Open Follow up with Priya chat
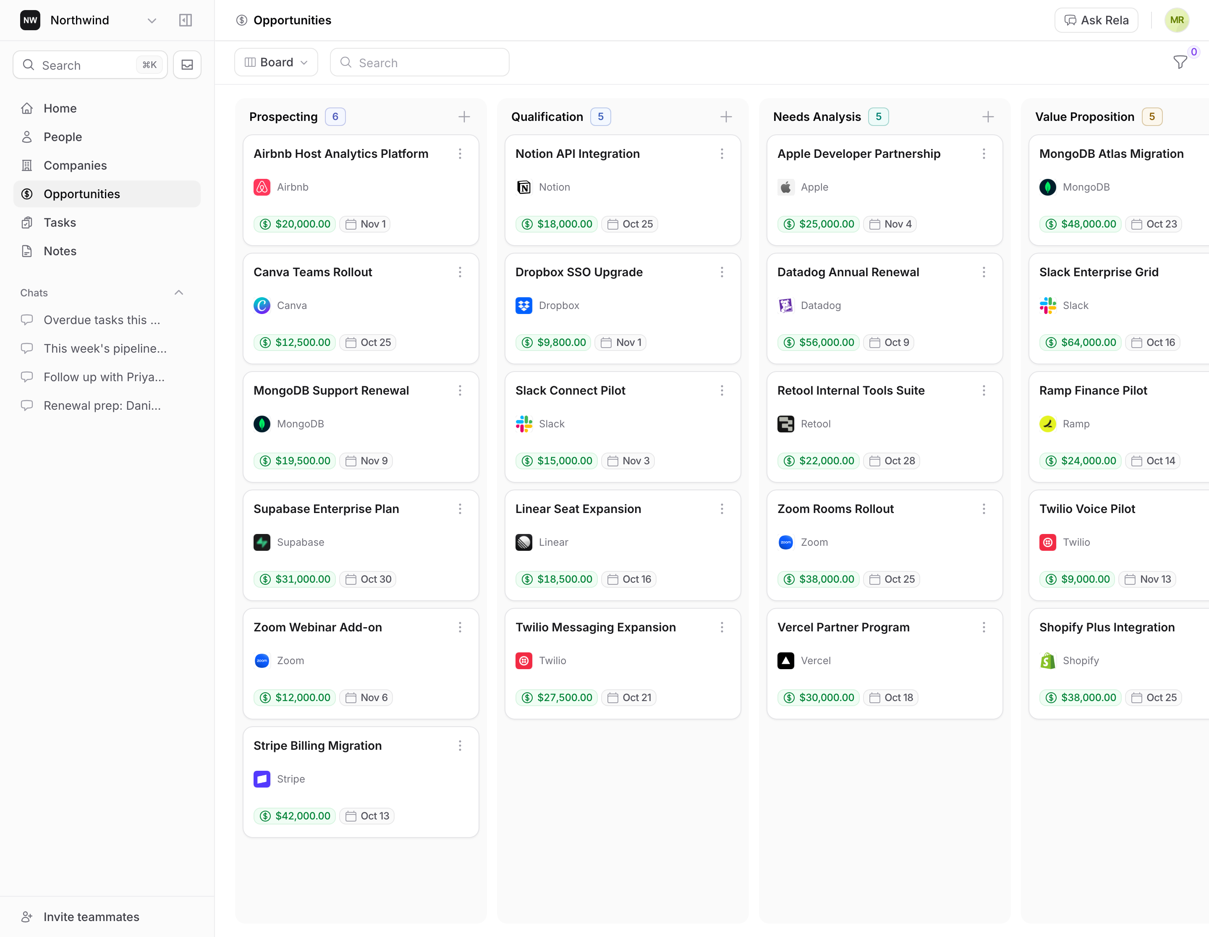 click(107, 377)
